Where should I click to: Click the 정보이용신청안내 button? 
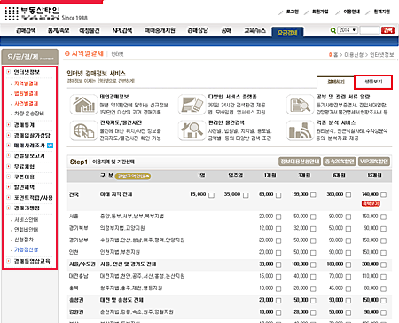click(x=300, y=161)
